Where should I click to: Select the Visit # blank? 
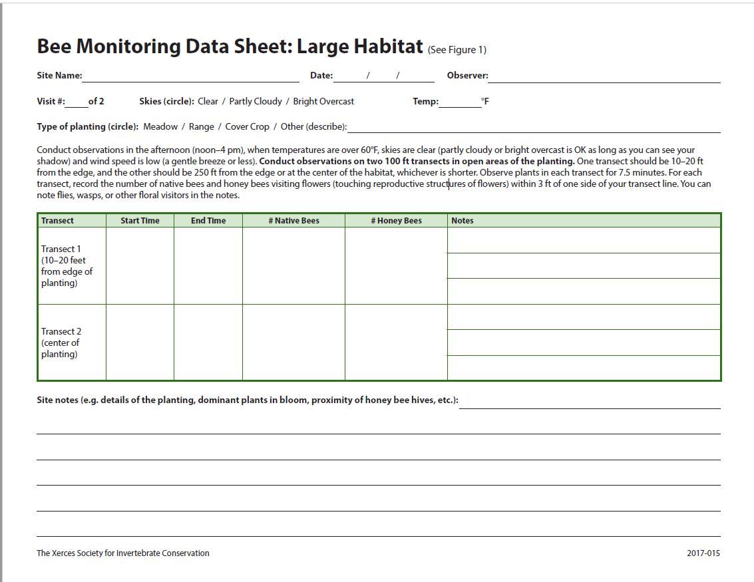tap(77, 102)
